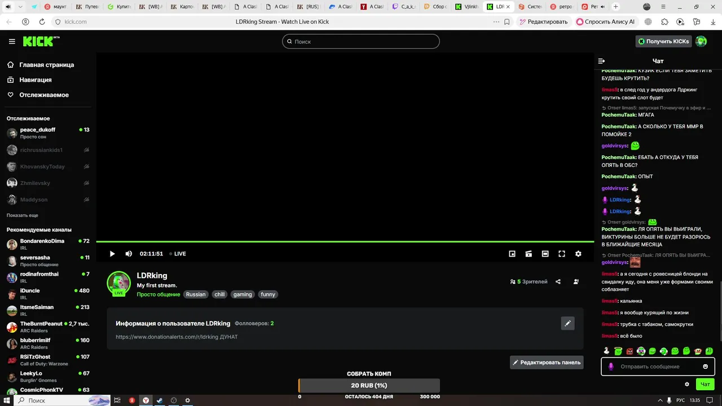Open TheBurntPeanut recommended channel
Image resolution: width=722 pixels, height=406 pixels.
(48, 327)
